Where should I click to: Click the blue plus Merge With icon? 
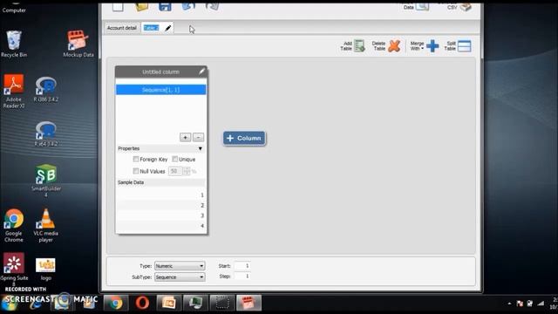(432, 46)
